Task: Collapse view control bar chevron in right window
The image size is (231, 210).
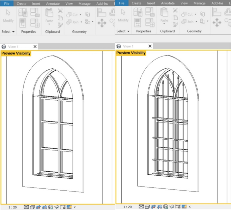Action: pos(190,207)
